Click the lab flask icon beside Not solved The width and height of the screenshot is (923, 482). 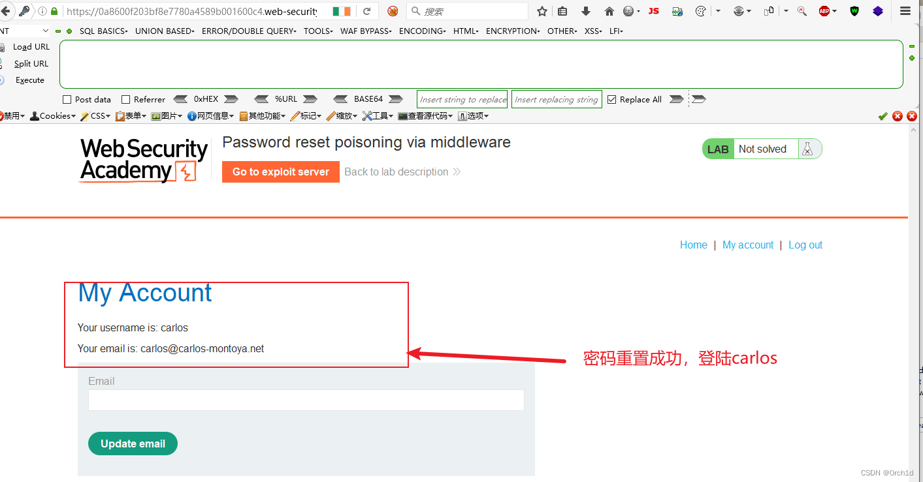pyautogui.click(x=808, y=149)
